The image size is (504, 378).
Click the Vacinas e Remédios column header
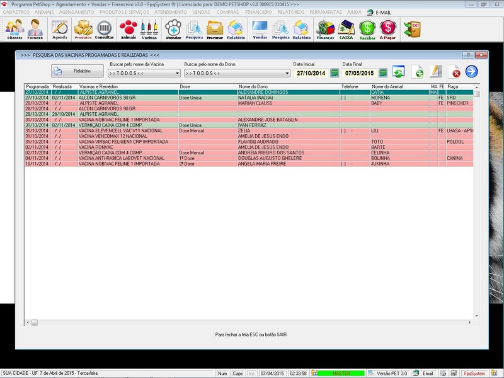click(128, 86)
